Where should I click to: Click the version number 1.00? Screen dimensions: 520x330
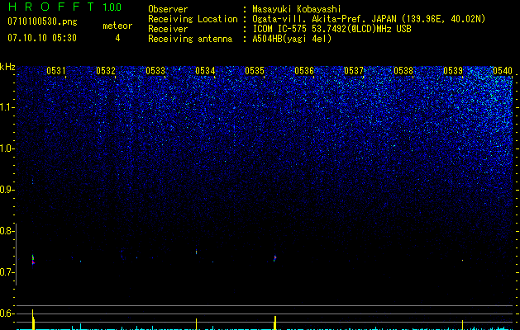tap(112, 7)
